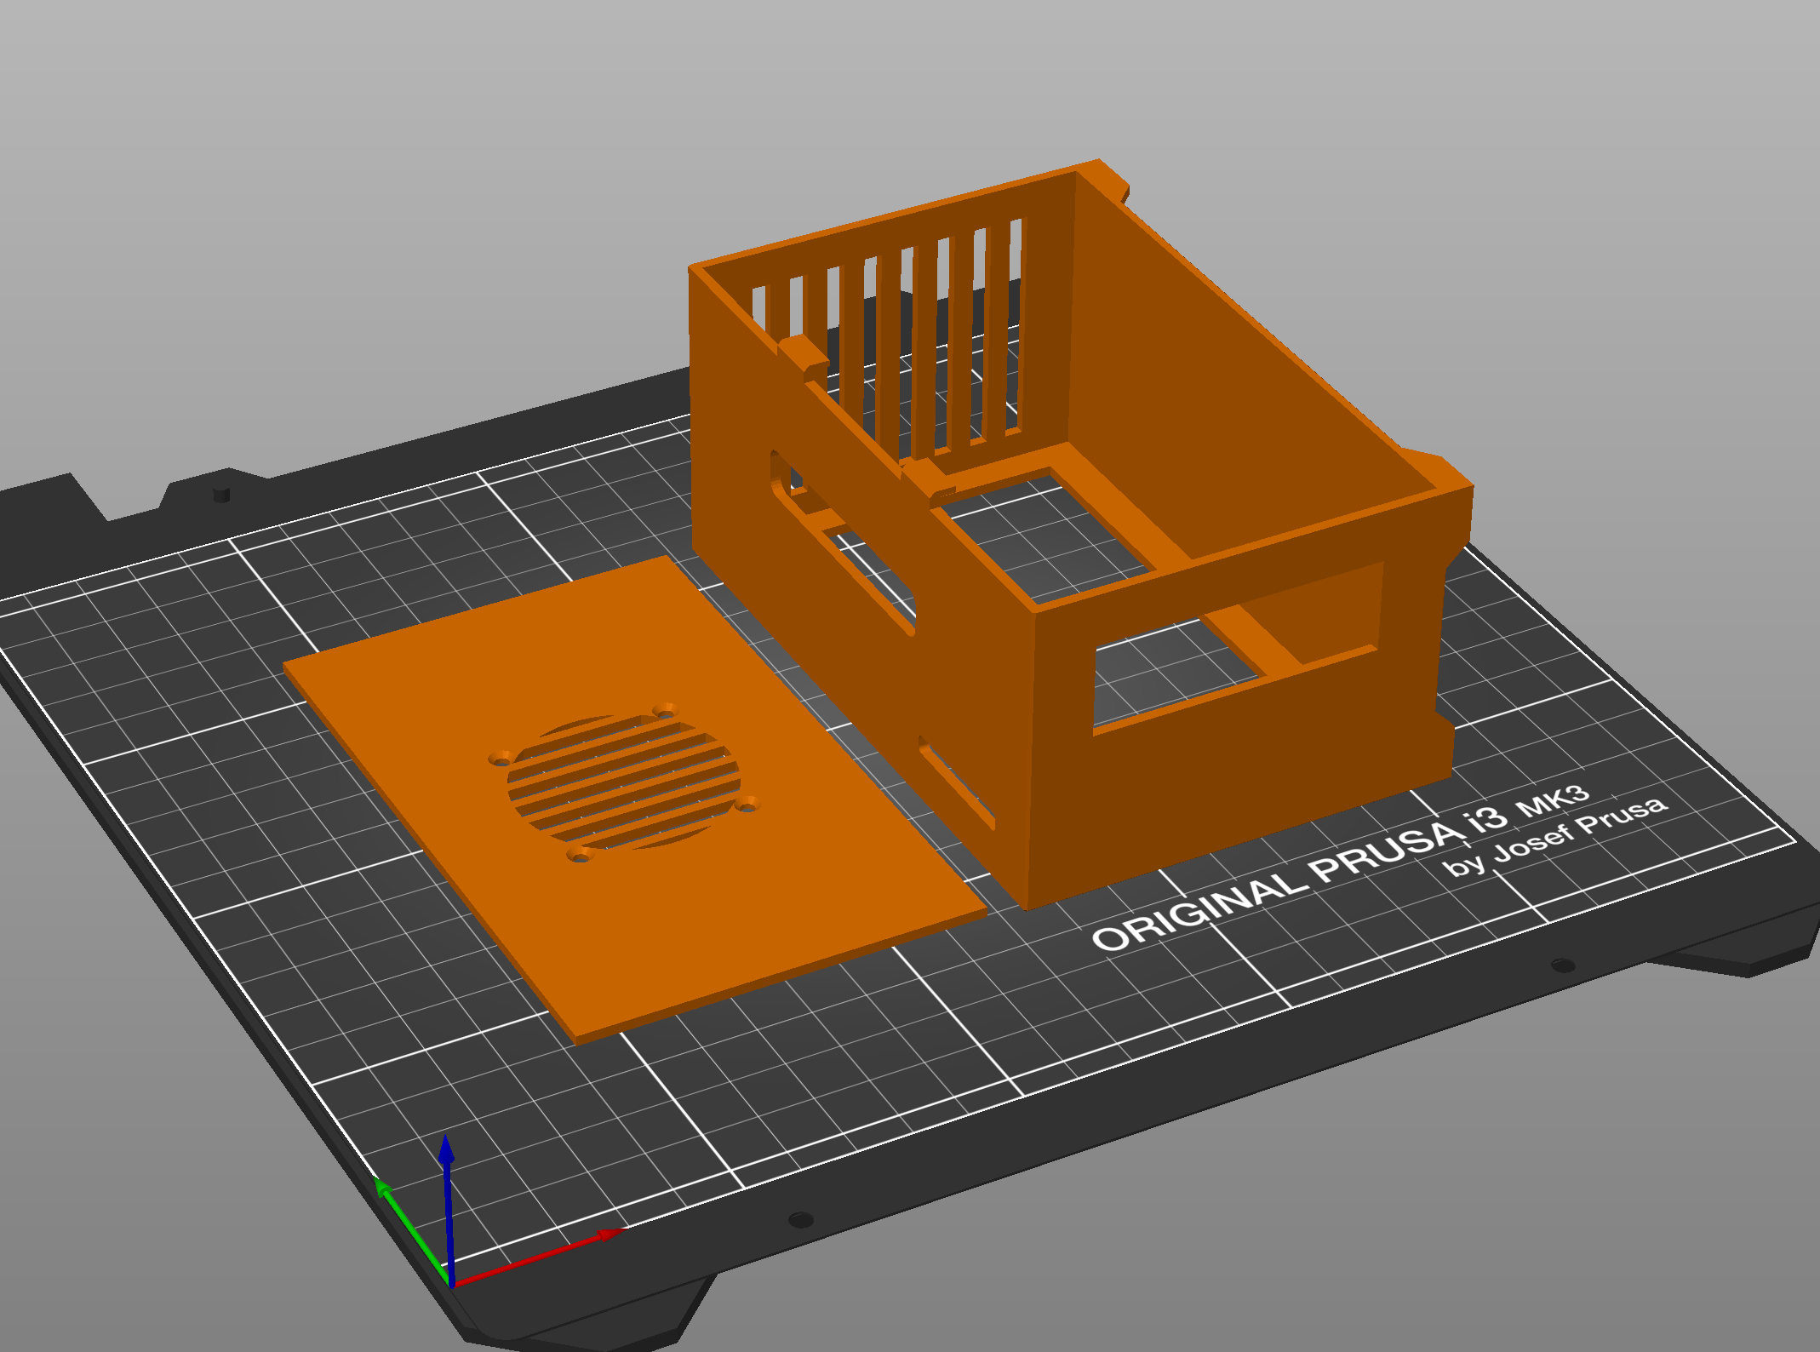Click the mounting tab on the enclosure's top-right rim
The height and width of the screenshot is (1352, 1820).
(1107, 179)
